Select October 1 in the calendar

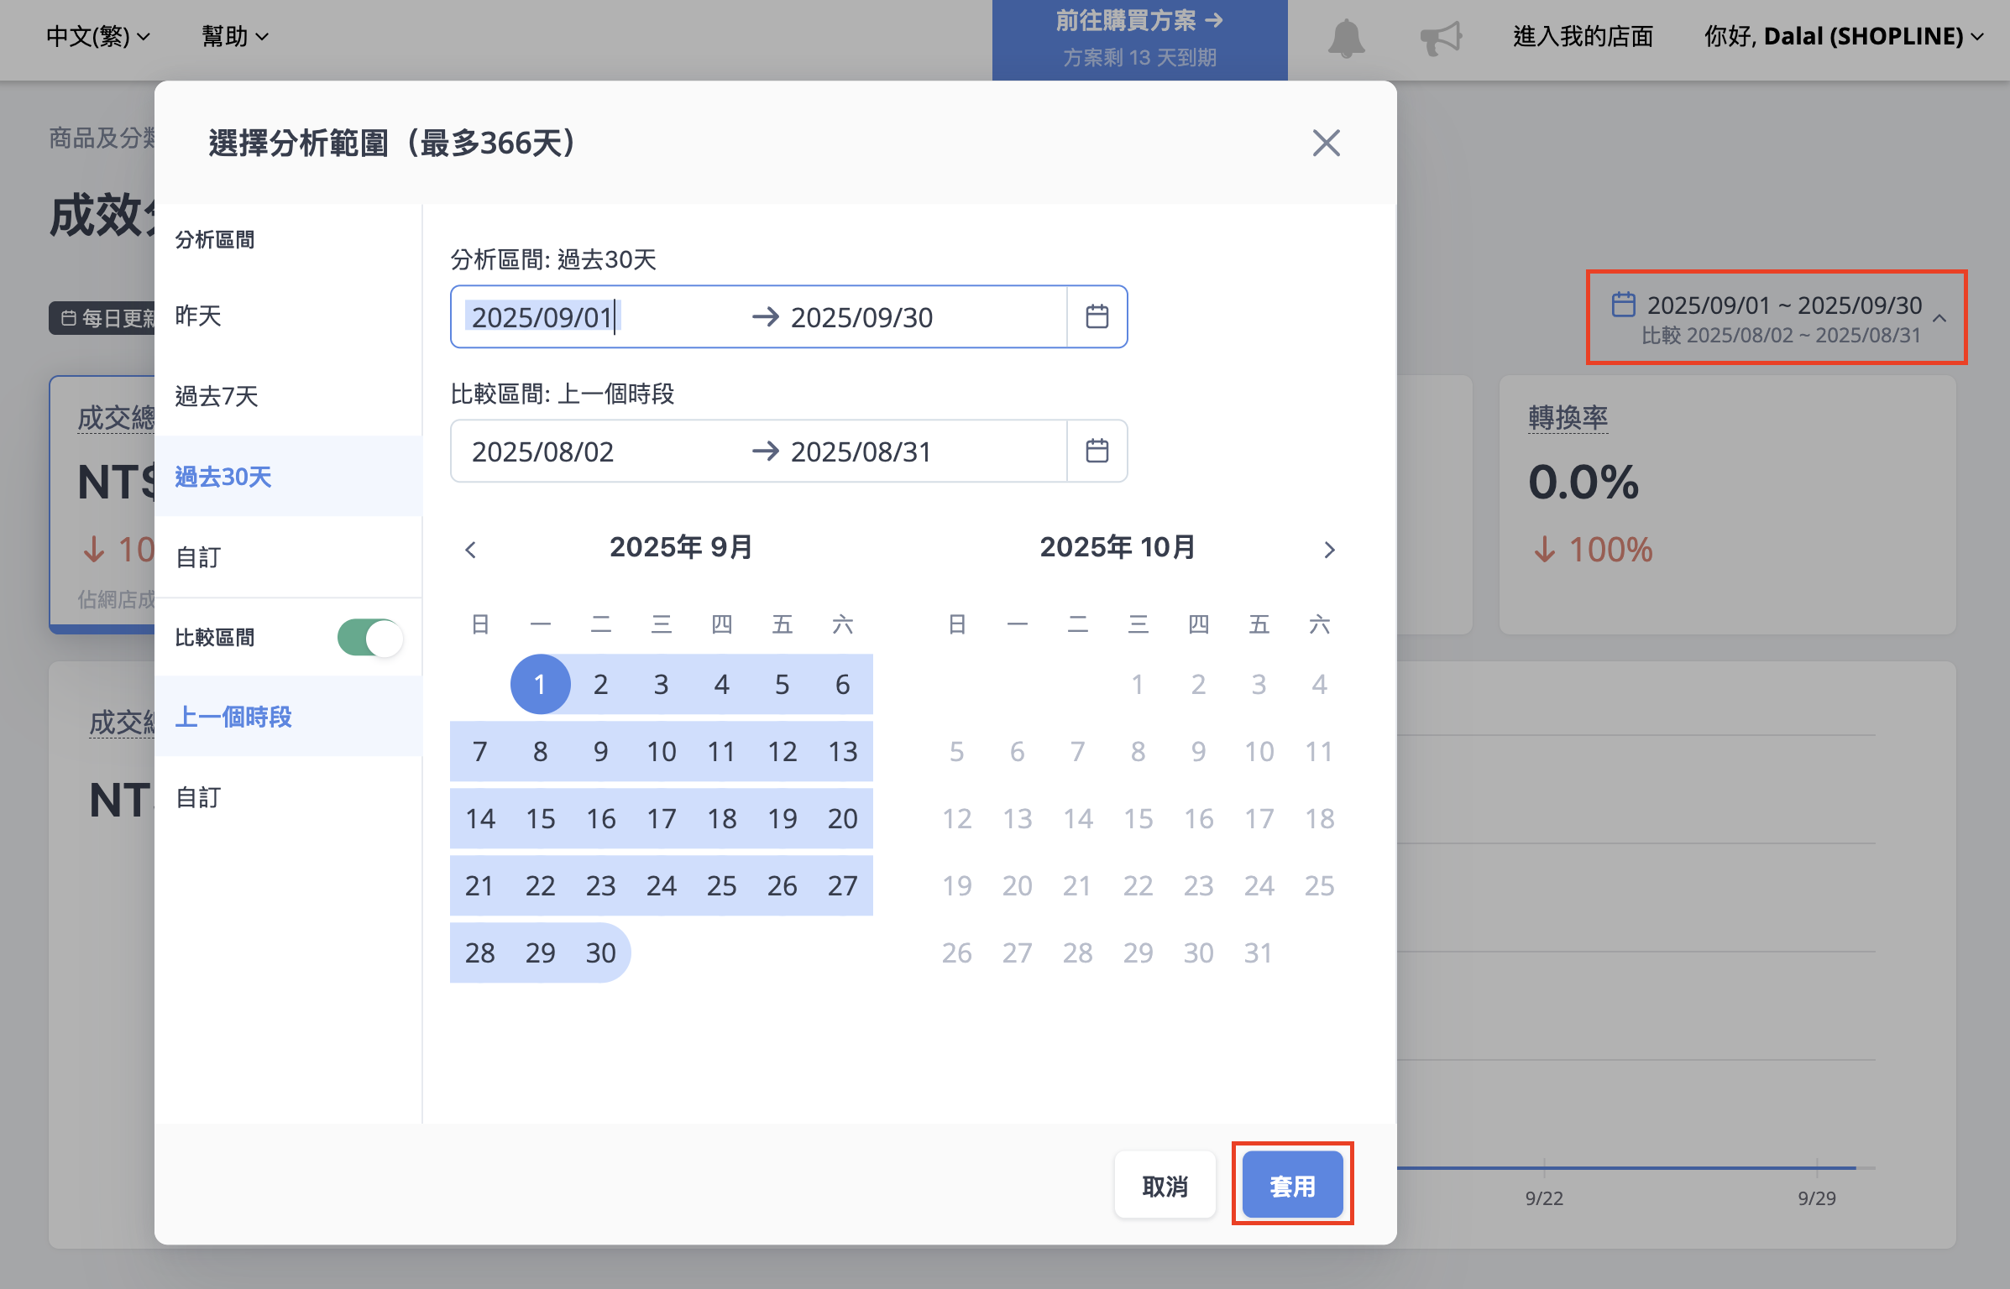(x=1138, y=684)
